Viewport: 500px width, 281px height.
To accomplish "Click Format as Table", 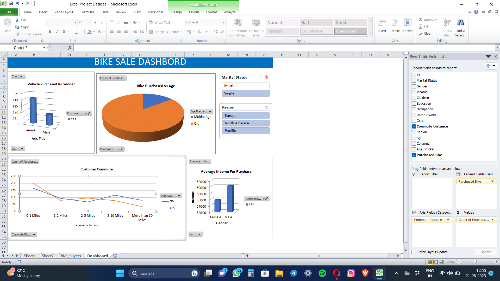I will pos(256,27).
